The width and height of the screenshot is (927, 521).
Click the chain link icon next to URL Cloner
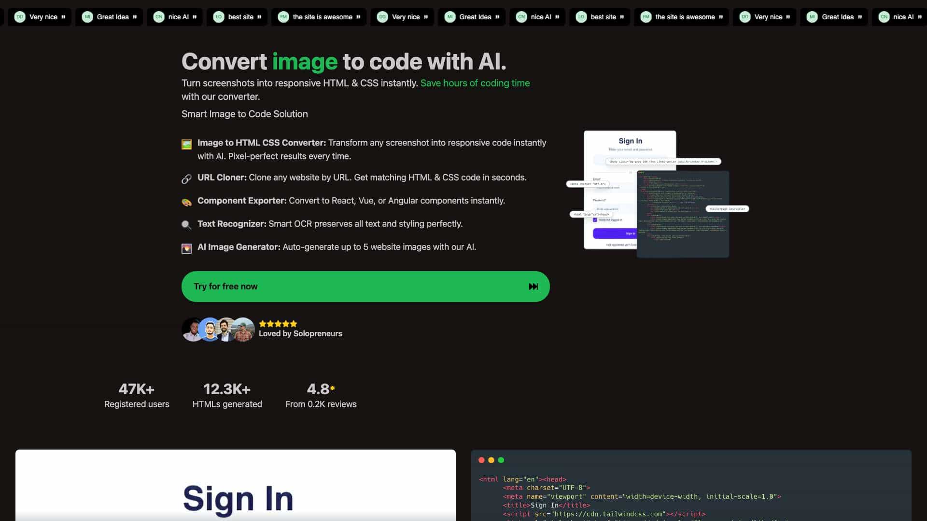(x=186, y=179)
